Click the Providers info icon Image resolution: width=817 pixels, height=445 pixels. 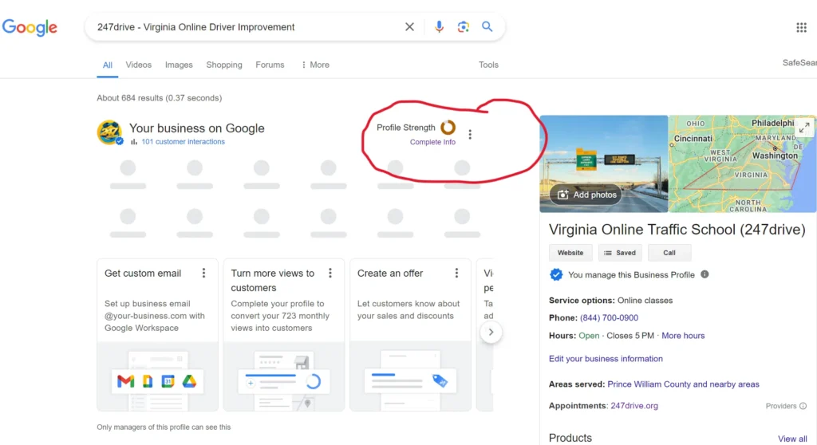point(803,406)
